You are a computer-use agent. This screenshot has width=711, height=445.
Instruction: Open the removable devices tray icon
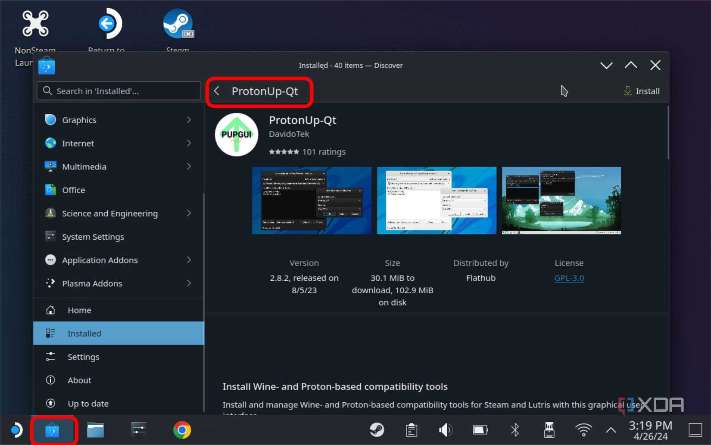pos(549,430)
